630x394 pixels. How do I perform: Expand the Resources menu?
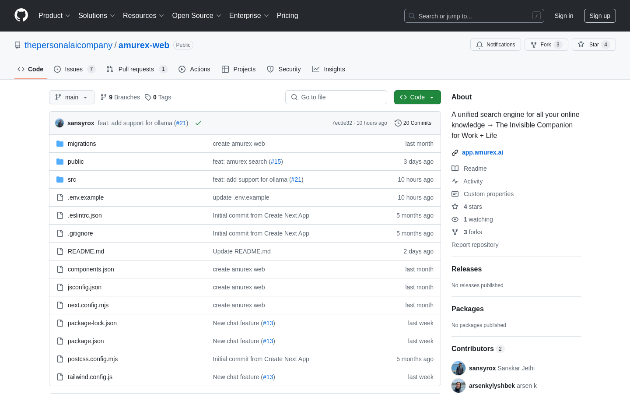(143, 16)
